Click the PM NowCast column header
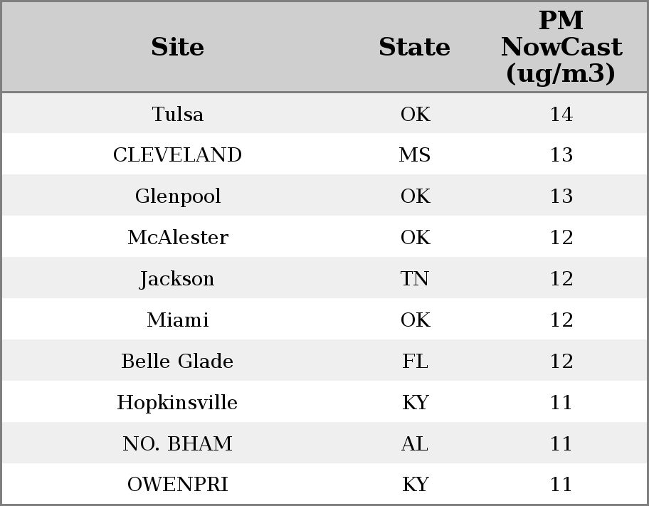 point(561,48)
